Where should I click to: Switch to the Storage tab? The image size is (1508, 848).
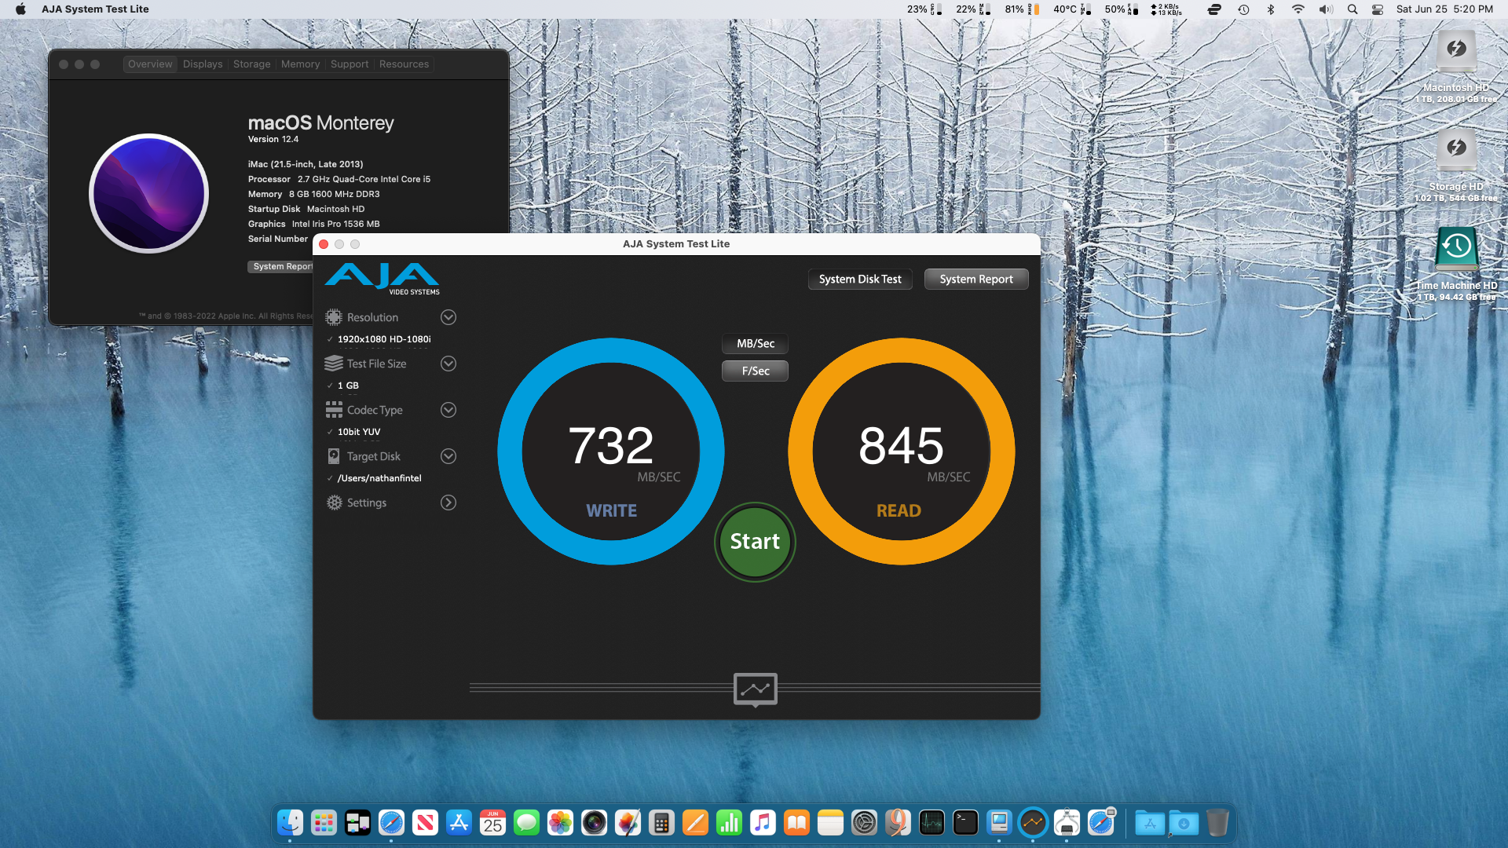tap(251, 64)
